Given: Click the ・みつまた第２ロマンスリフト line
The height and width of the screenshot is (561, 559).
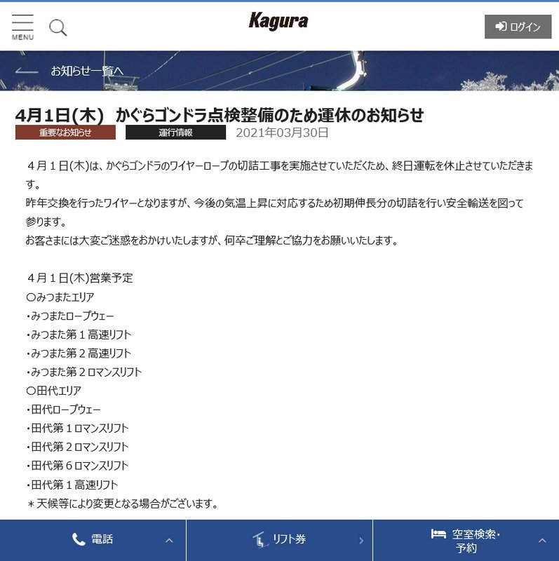Looking at the screenshot, I should 83,372.
